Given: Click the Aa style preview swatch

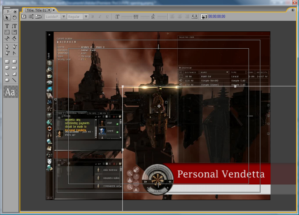Looking at the screenshot, I should tap(11, 92).
